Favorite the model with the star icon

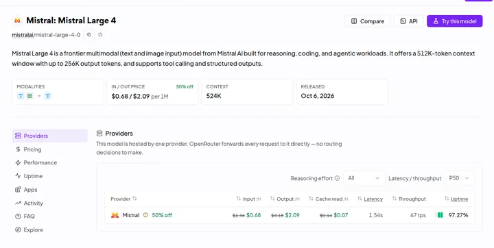(100, 35)
